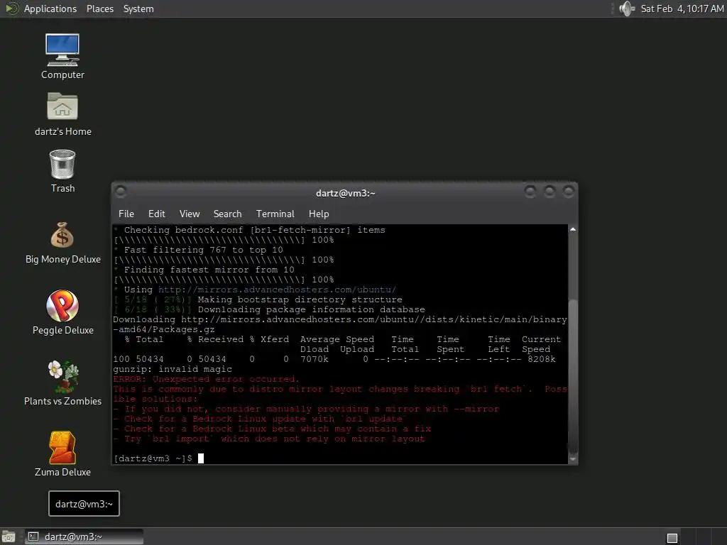Click terminal scrollbar down arrow
The image size is (727, 545).
pyautogui.click(x=573, y=459)
